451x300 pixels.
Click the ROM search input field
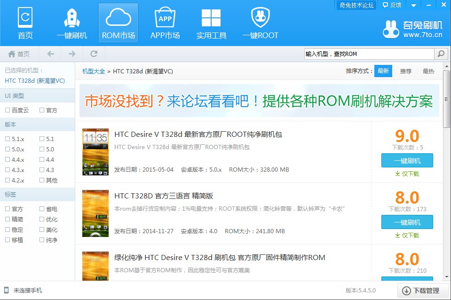click(x=369, y=54)
